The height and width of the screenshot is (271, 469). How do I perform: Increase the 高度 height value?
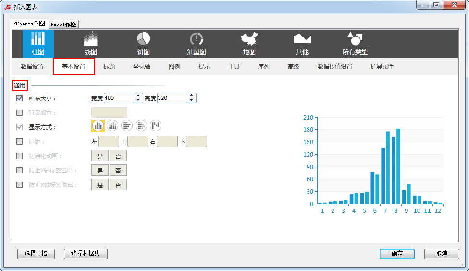(191, 96)
